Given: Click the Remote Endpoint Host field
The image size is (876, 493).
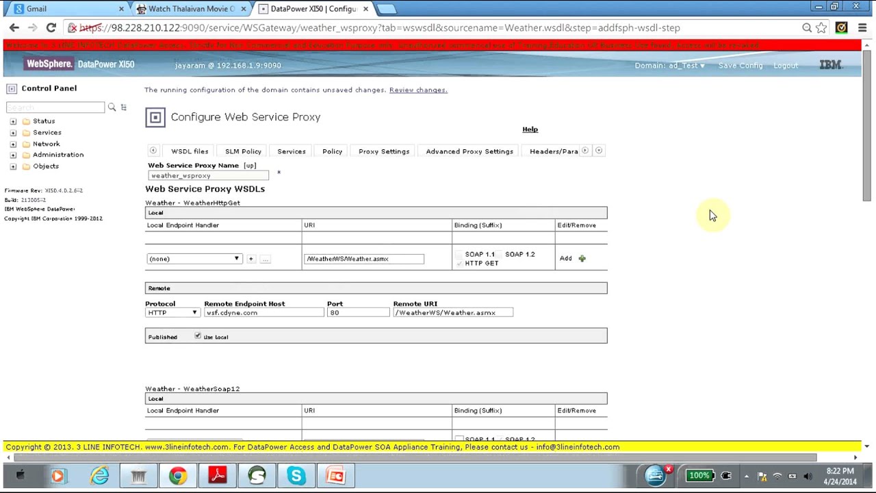Looking at the screenshot, I should point(263,313).
